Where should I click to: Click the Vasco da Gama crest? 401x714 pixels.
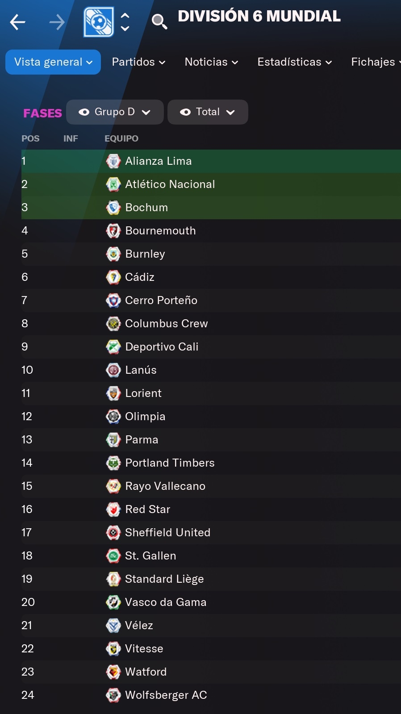113,602
